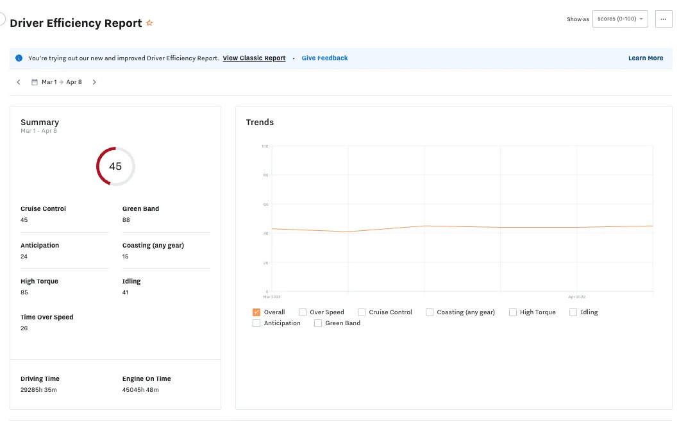Select the Time Over Speed label
Screen dimensions: 679x422
pyautogui.click(x=47, y=317)
